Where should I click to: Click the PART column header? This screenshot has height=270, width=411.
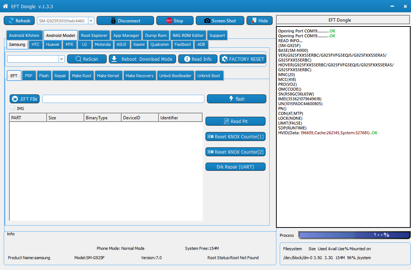click(28, 118)
